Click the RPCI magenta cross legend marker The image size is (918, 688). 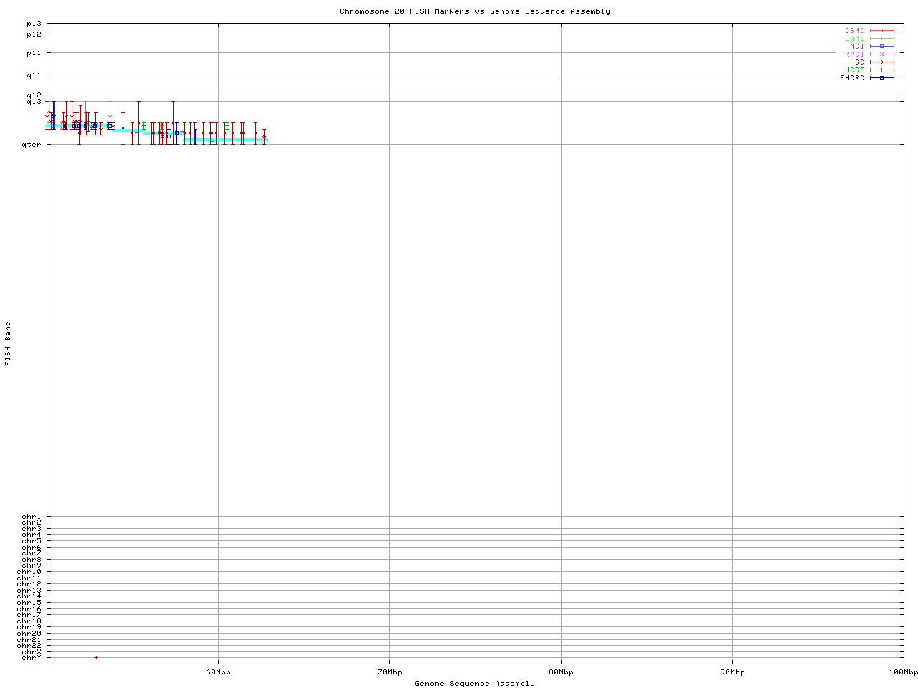click(881, 54)
